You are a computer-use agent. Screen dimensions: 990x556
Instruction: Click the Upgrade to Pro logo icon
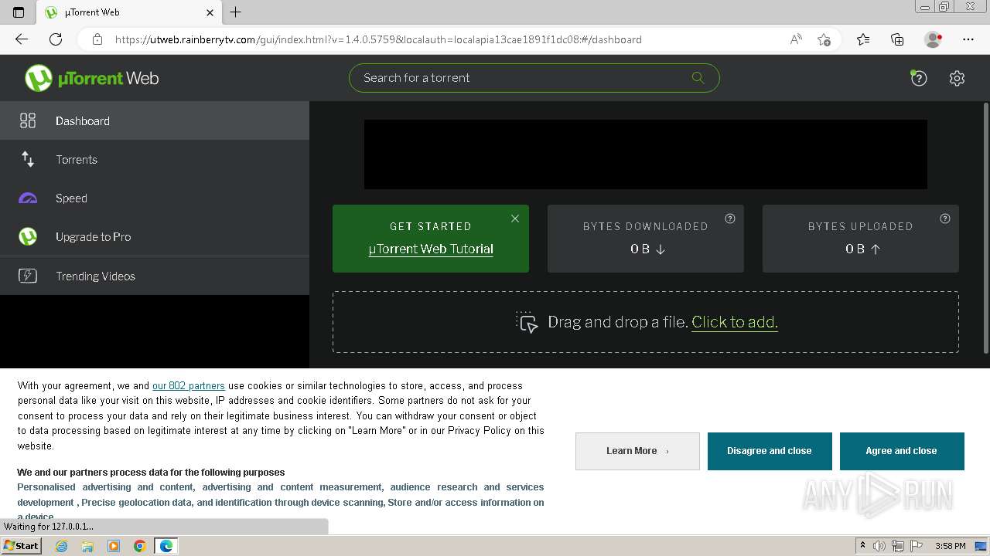[x=28, y=237]
